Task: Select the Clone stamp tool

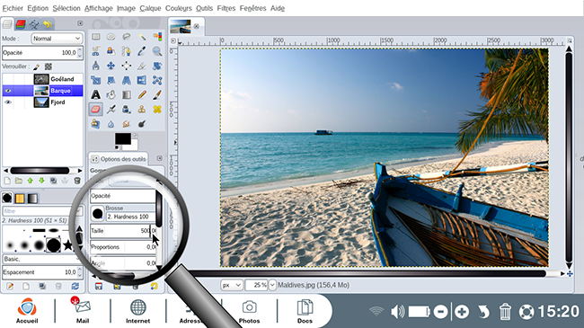Action: [x=142, y=110]
